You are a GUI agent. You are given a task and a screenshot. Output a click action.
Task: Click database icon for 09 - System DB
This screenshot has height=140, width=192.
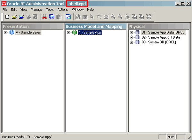click(x=138, y=42)
